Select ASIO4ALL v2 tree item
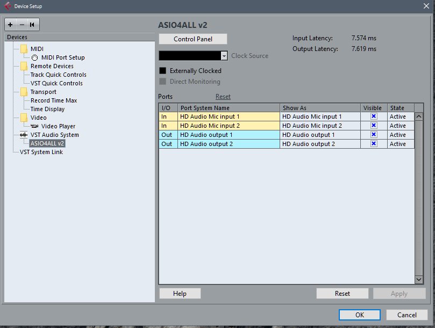The width and height of the screenshot is (435, 328). [x=47, y=143]
